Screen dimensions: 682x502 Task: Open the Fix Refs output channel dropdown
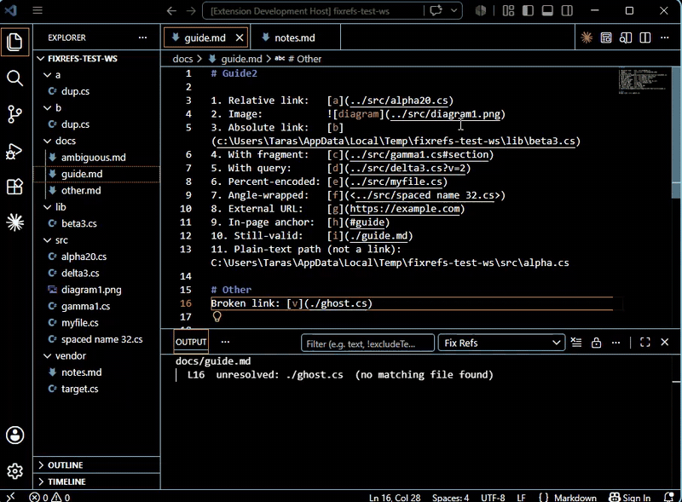tap(501, 343)
